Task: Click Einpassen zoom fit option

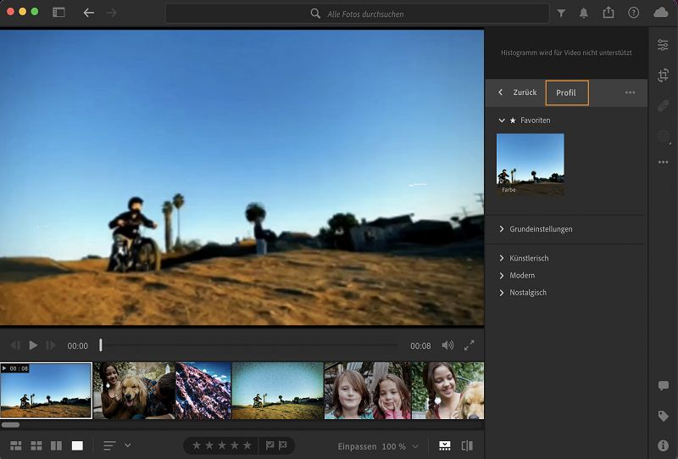Action: (357, 446)
